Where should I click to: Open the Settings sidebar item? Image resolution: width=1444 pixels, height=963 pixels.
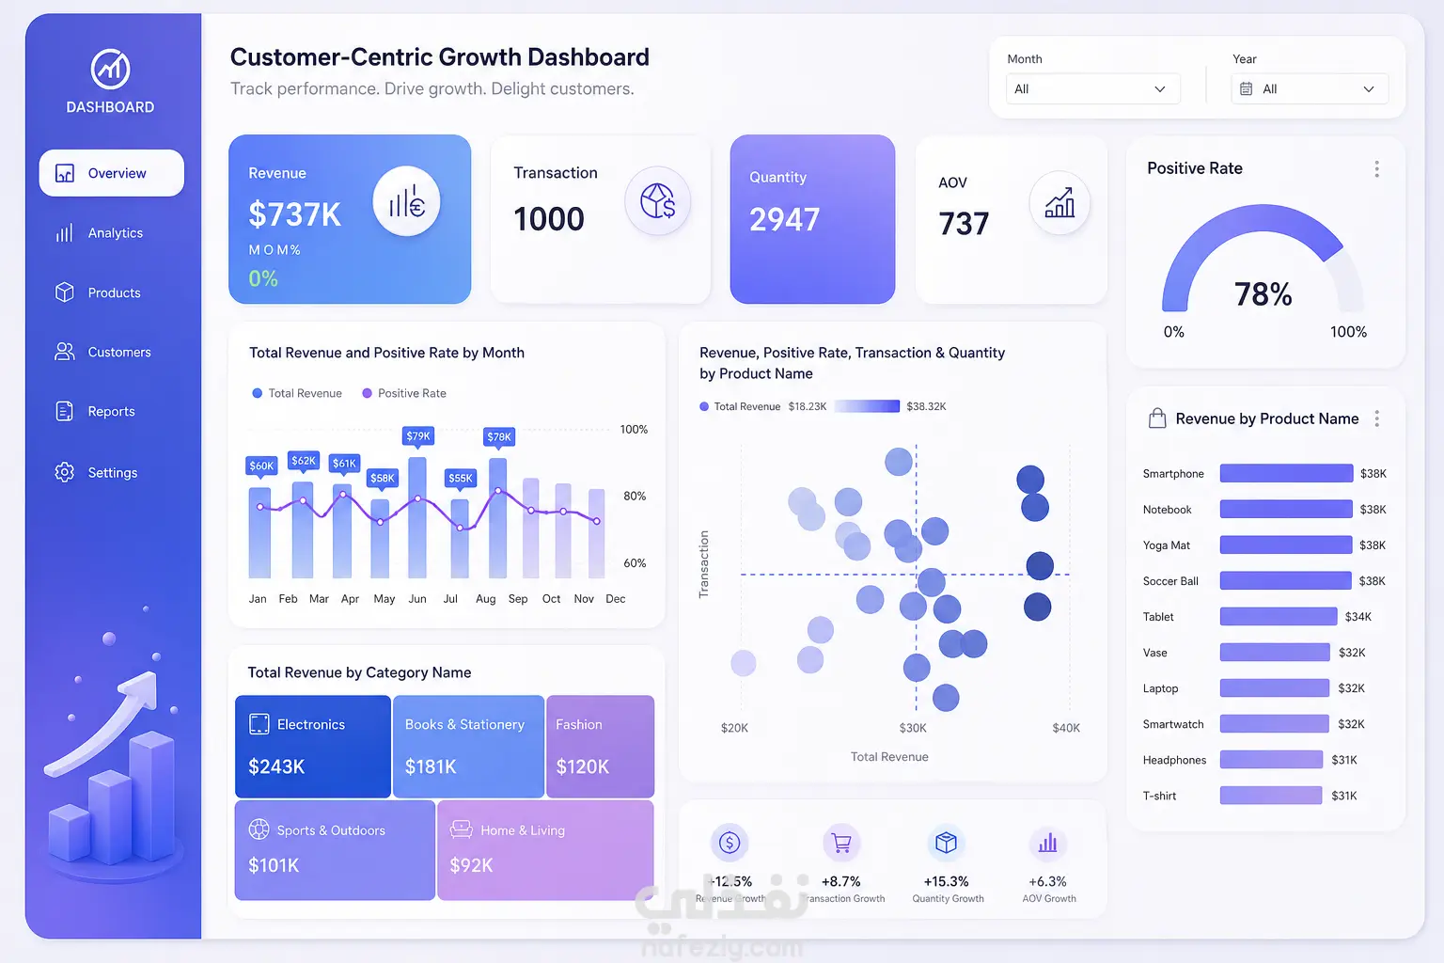tap(111, 472)
